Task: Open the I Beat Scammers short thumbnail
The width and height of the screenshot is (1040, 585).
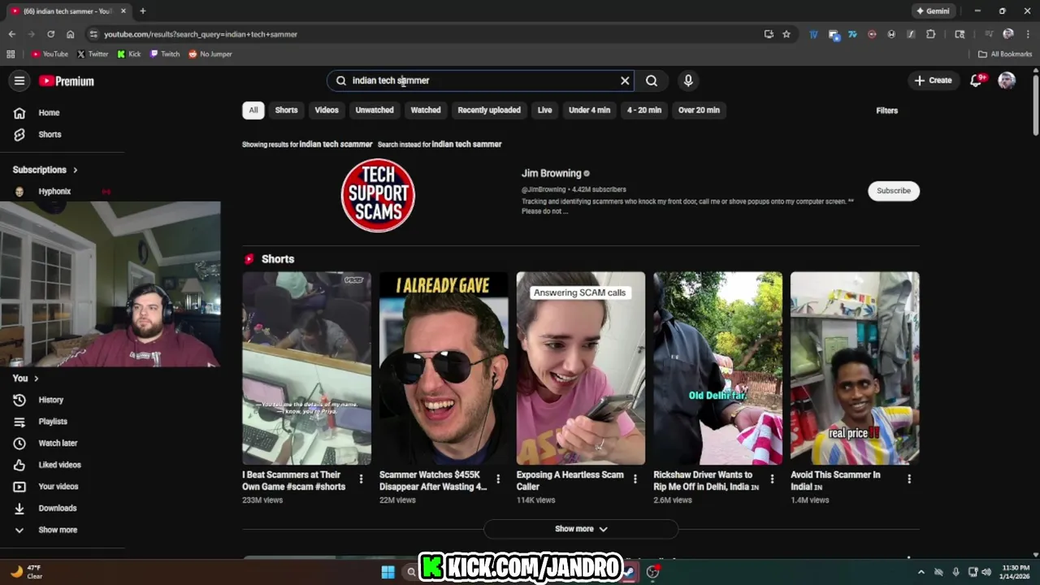Action: 306,368
